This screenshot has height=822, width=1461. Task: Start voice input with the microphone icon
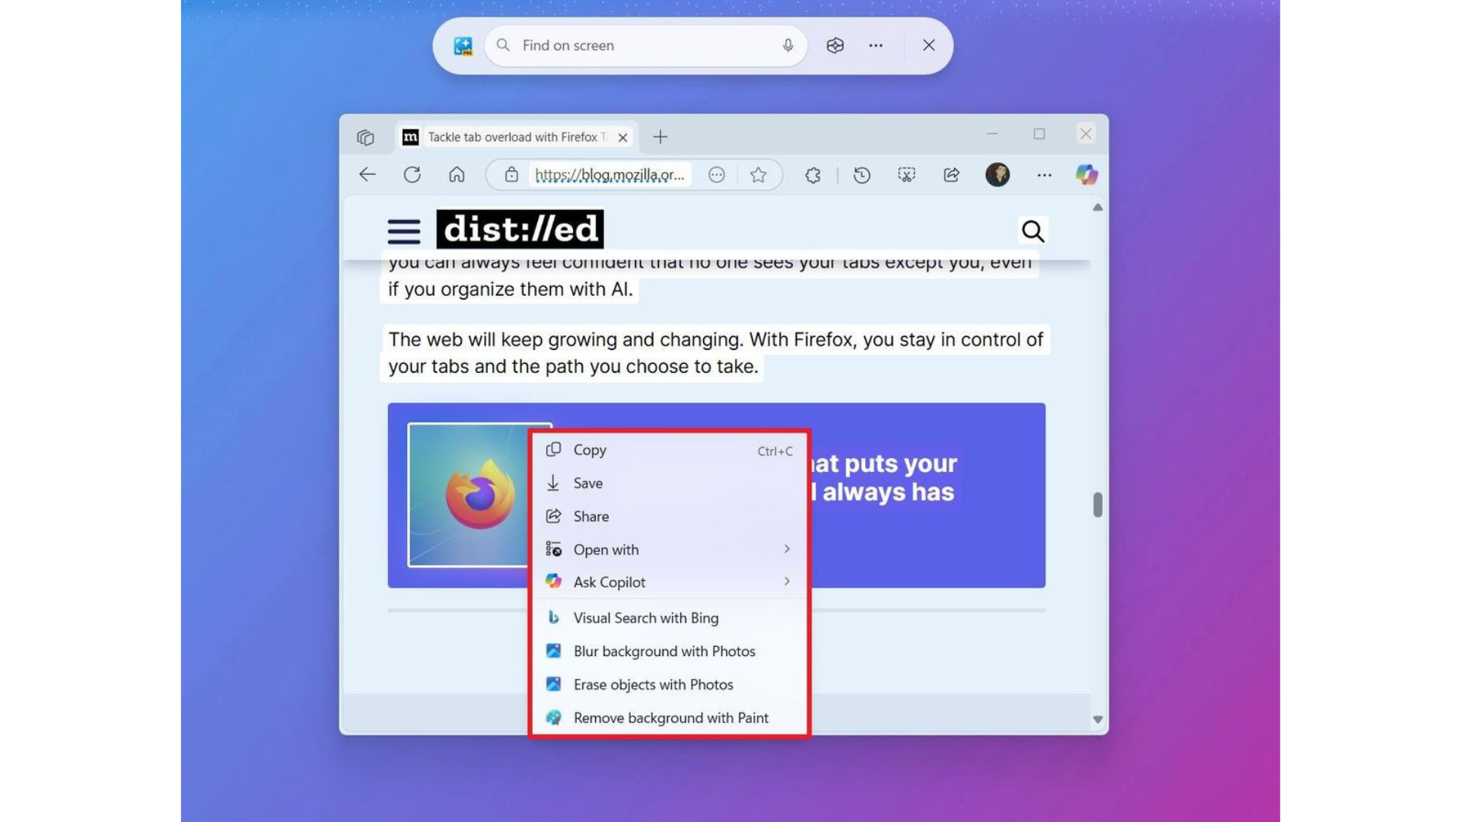788,45
